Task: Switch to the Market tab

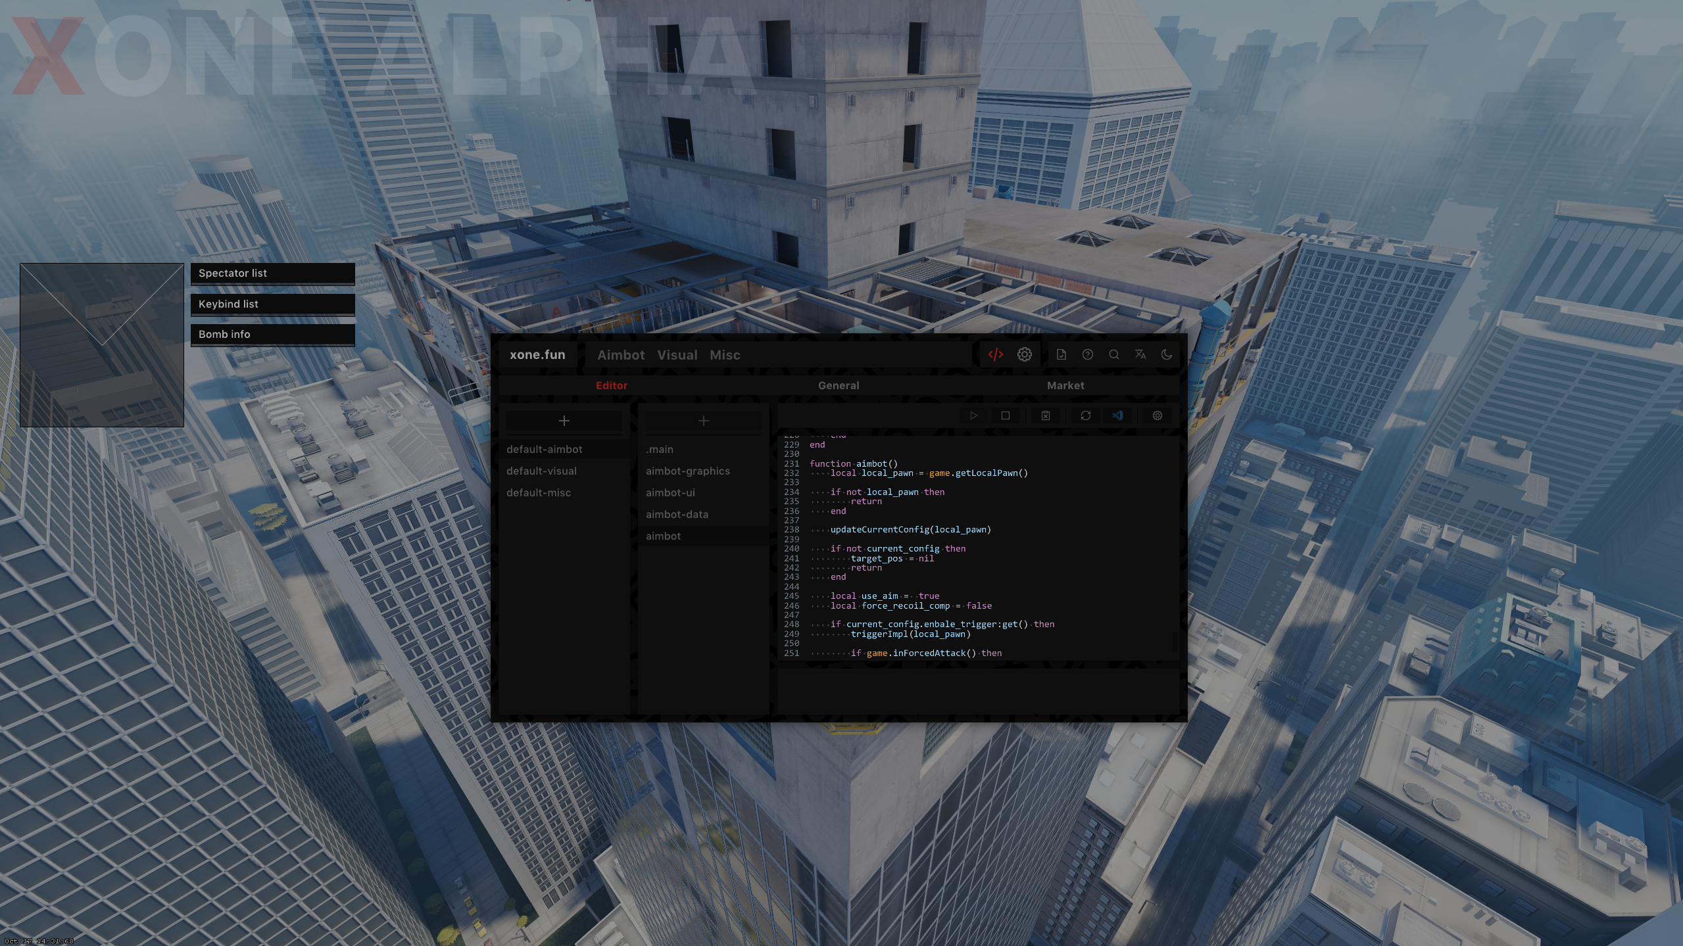Action: 1065,385
